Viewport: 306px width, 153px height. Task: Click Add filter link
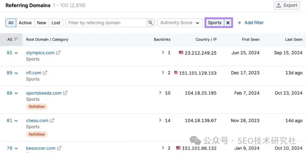[x=250, y=23]
